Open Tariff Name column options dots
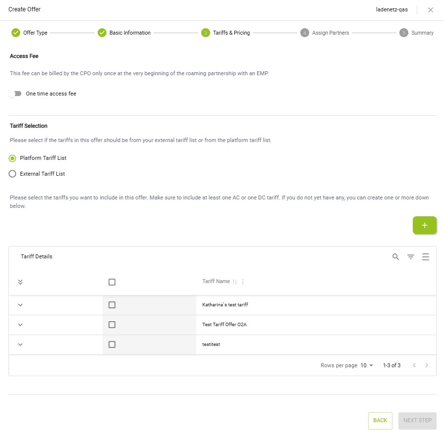The image size is (444, 441). (x=243, y=282)
